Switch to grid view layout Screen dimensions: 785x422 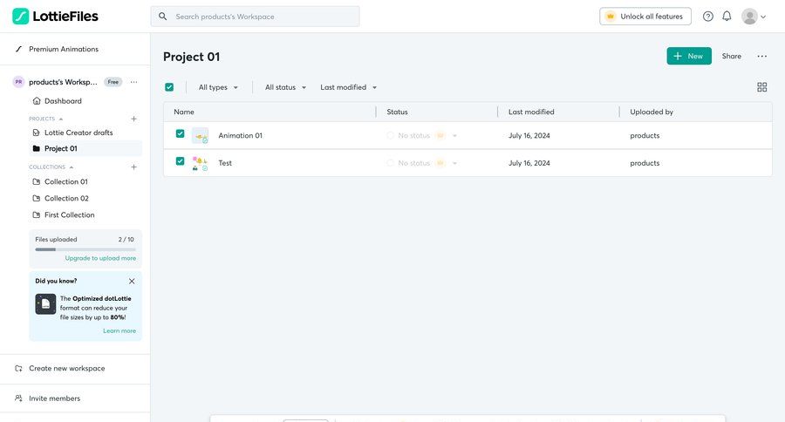click(x=761, y=87)
